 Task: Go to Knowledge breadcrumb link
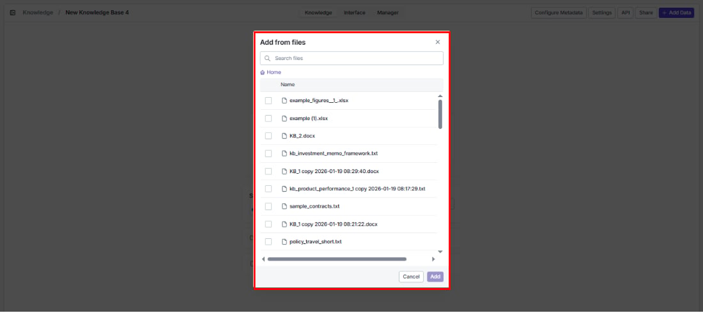coord(38,13)
